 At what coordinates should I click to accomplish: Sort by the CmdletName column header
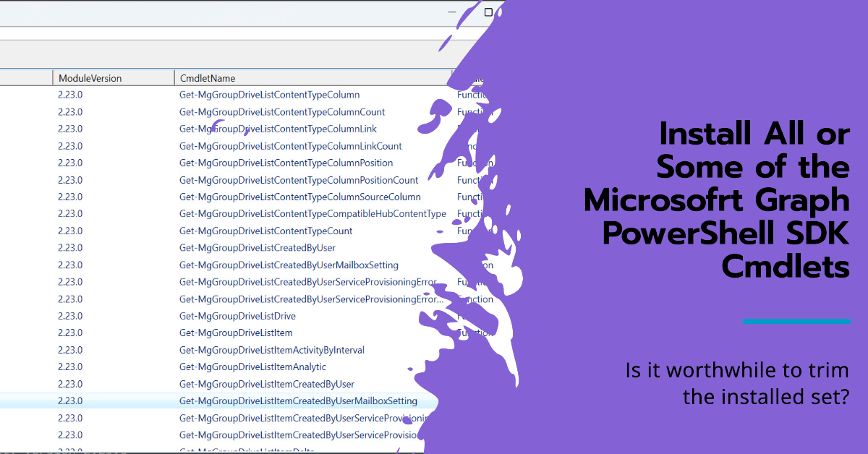(208, 78)
